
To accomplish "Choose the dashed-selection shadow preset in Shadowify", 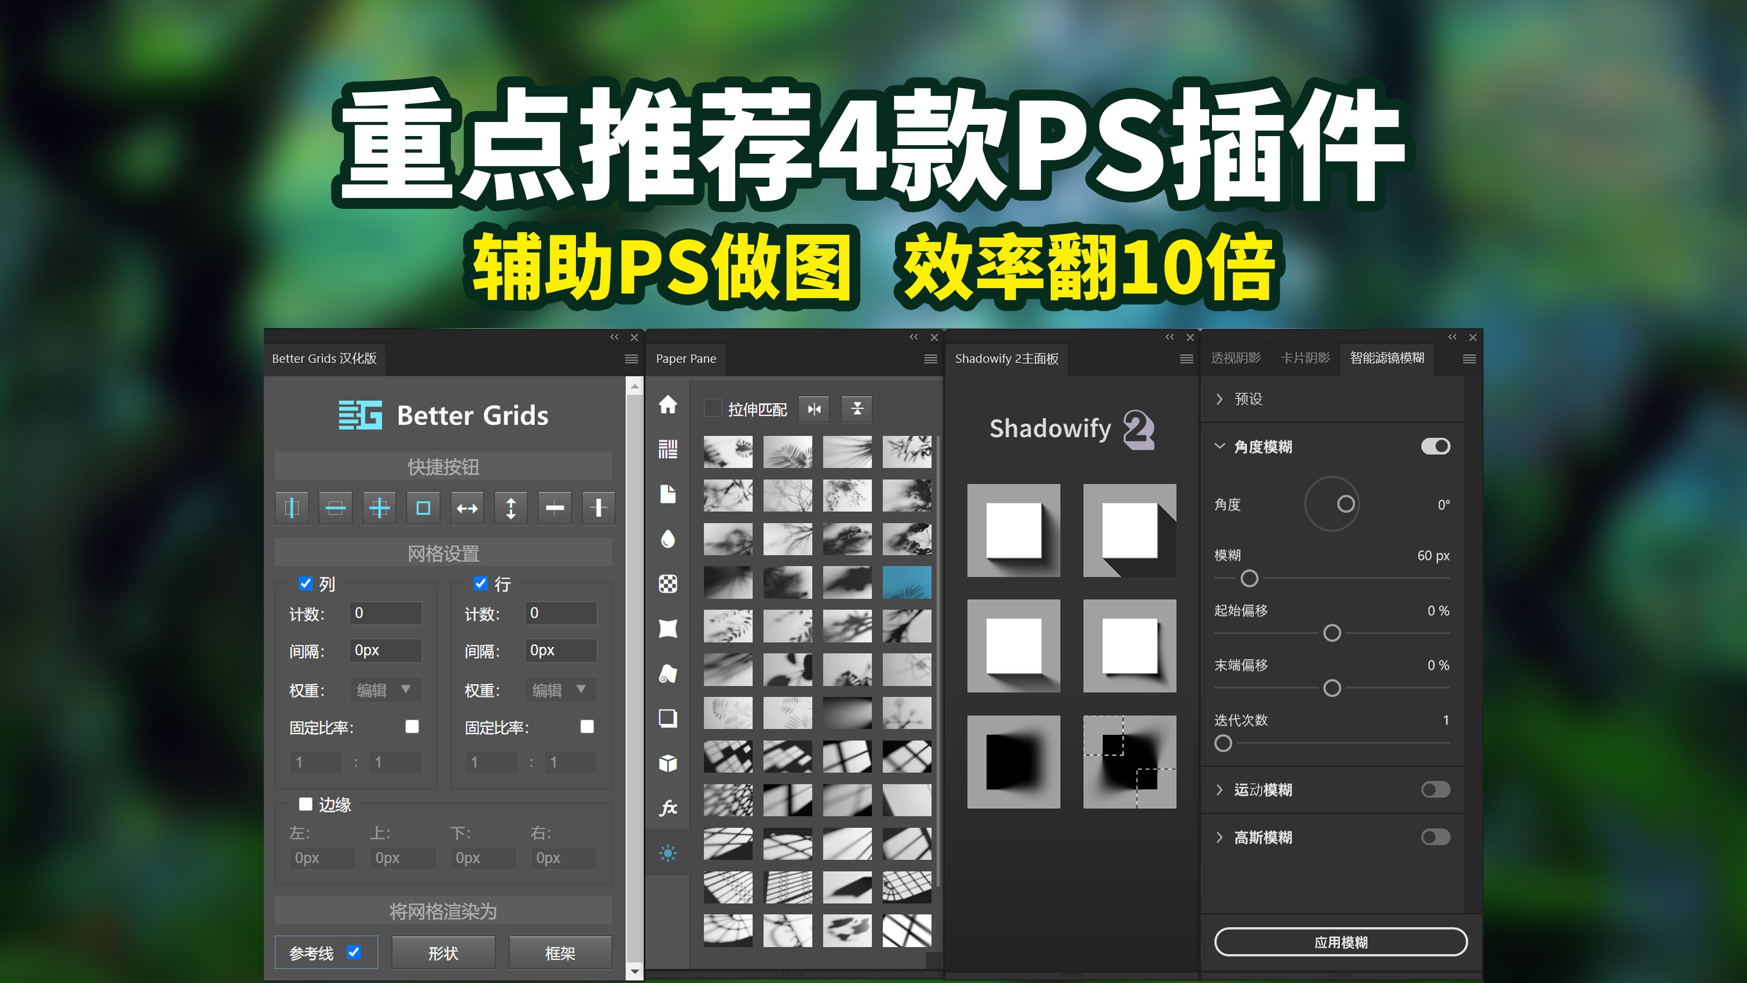I will click(x=1129, y=762).
